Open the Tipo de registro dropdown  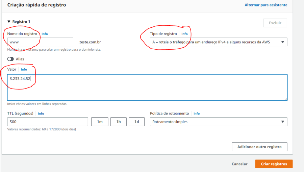point(219,42)
